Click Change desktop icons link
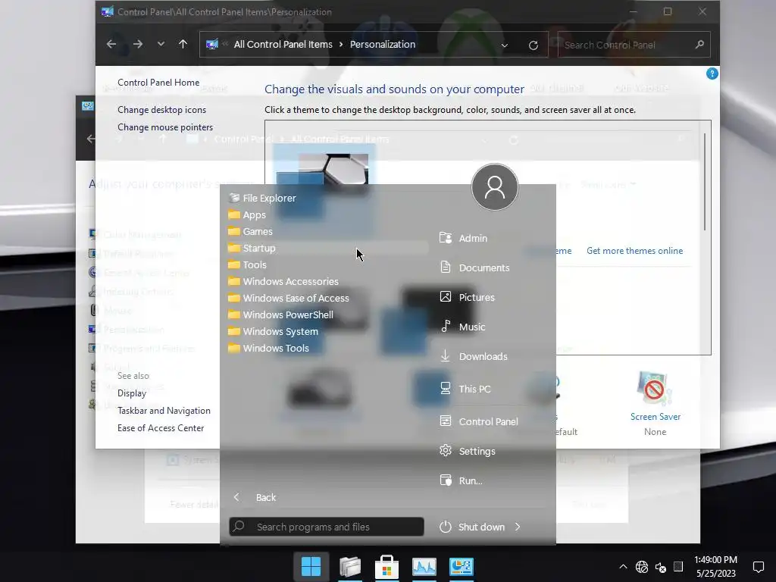The image size is (776, 582). pos(162,110)
